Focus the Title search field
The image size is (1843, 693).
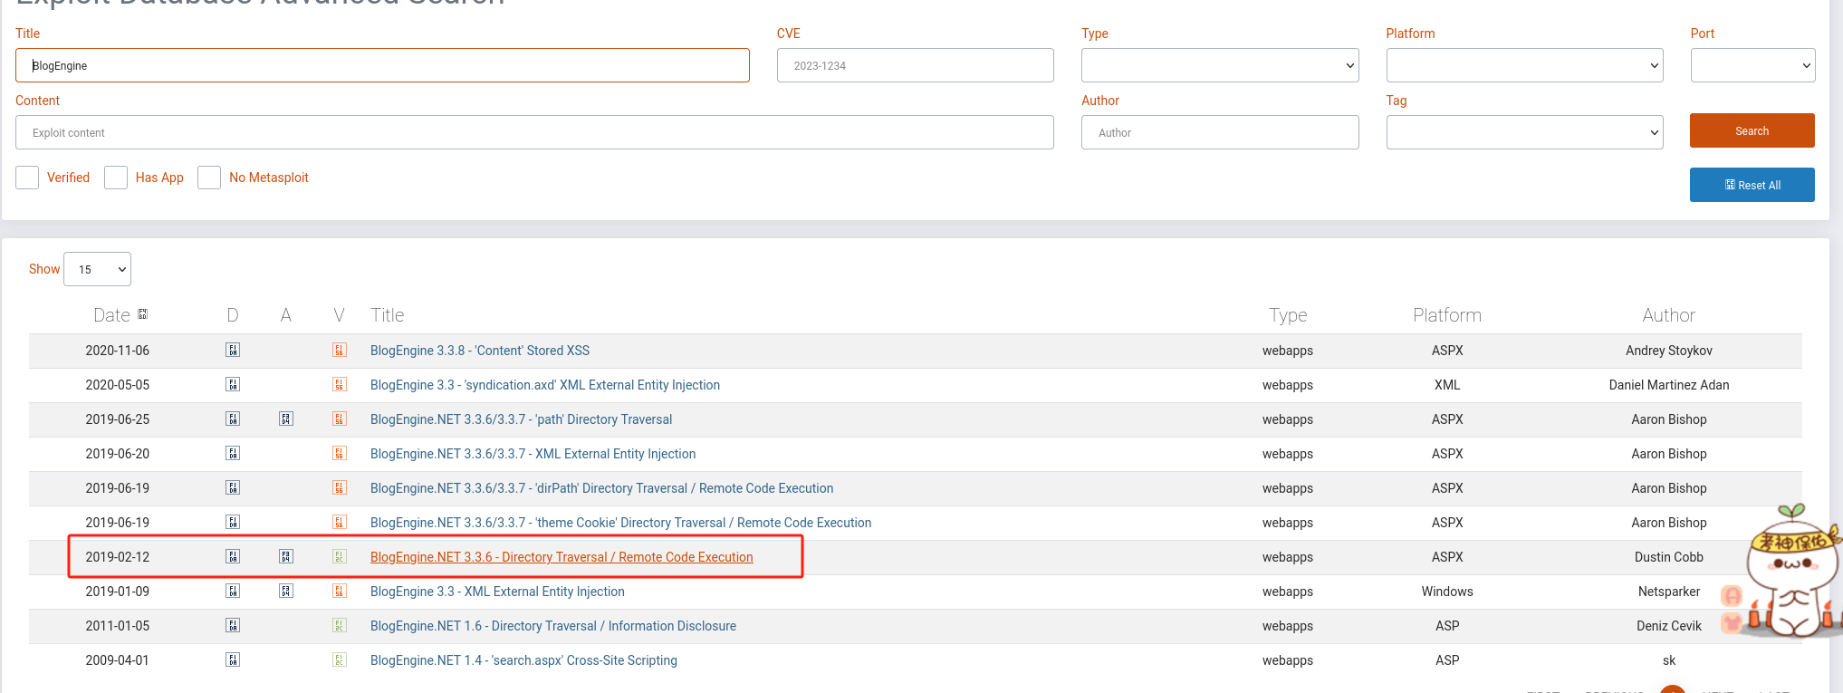[382, 65]
